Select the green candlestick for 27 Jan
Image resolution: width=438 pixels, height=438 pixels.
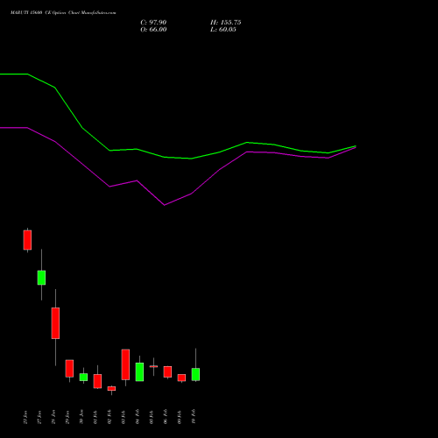click(41, 278)
